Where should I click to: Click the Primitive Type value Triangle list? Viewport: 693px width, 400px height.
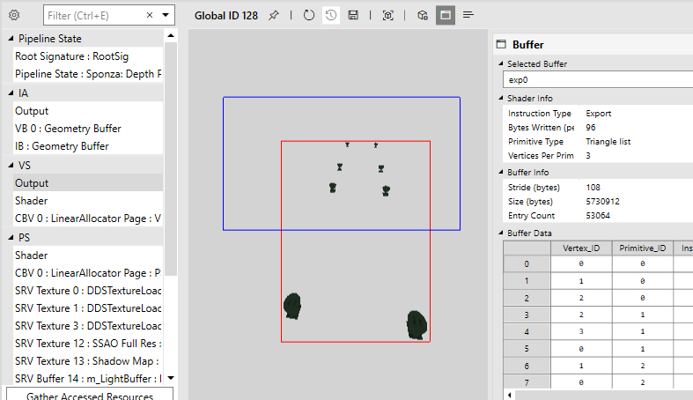tap(608, 142)
